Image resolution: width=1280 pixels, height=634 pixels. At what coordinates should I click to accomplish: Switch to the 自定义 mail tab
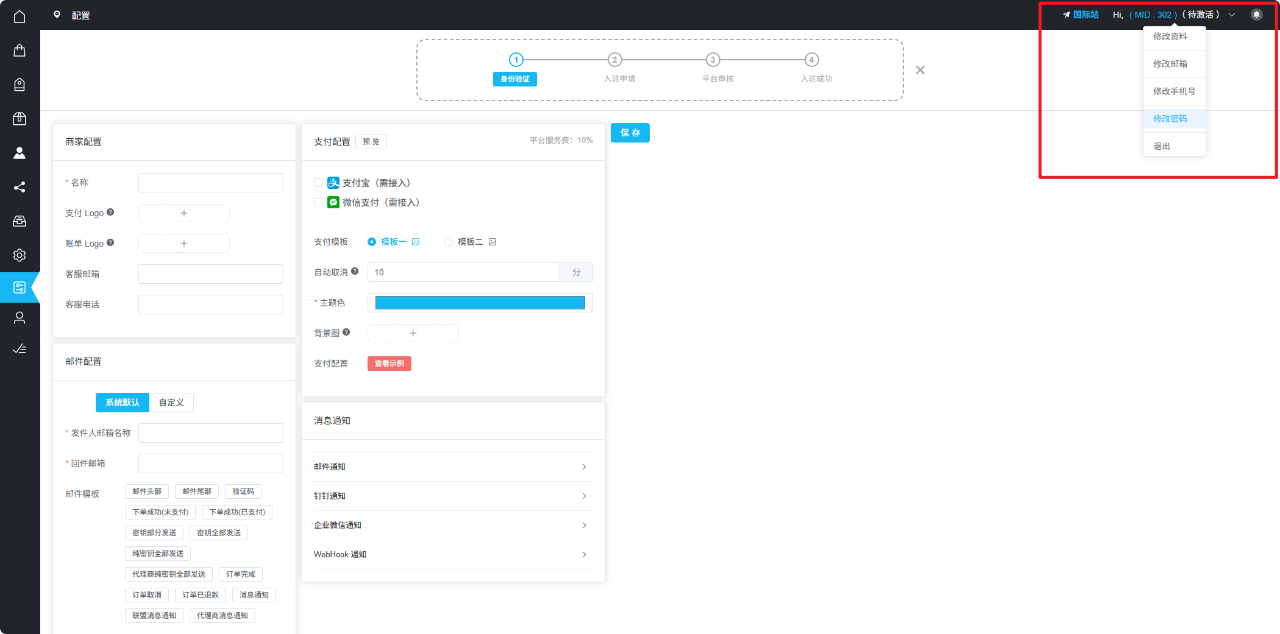pyautogui.click(x=171, y=403)
